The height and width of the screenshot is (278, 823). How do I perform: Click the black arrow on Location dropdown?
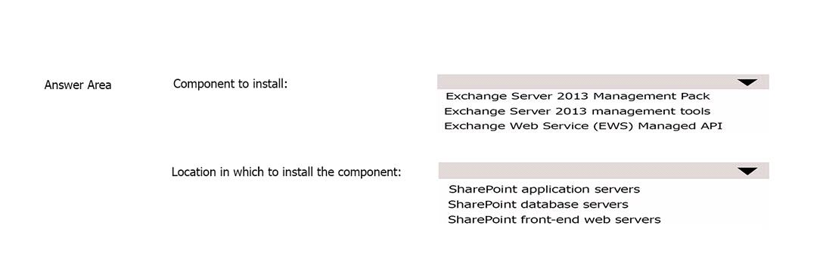click(x=747, y=171)
